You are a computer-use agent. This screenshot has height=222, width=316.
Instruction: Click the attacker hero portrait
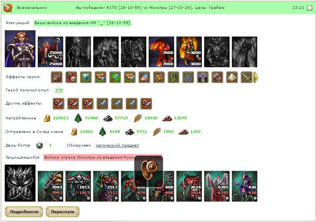[20, 49]
